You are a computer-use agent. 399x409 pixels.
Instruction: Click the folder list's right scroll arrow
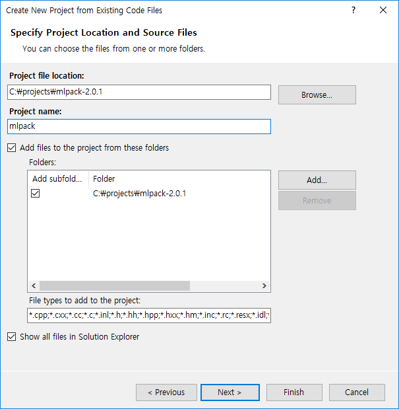264,286
